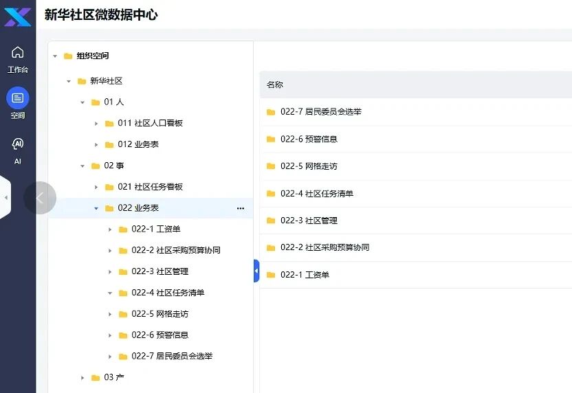Collapse the 组织空间 root node
This screenshot has height=393, width=572.
(x=55, y=56)
